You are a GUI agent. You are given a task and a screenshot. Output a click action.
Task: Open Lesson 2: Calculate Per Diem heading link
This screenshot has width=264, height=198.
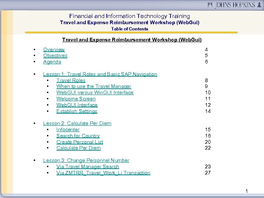77,124
